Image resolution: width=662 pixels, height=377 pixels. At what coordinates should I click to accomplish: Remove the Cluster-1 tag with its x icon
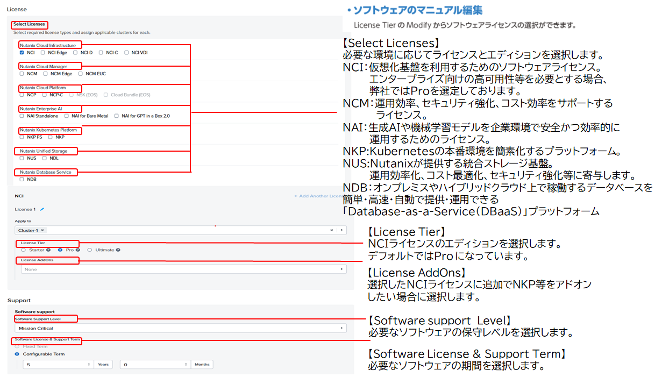42,230
